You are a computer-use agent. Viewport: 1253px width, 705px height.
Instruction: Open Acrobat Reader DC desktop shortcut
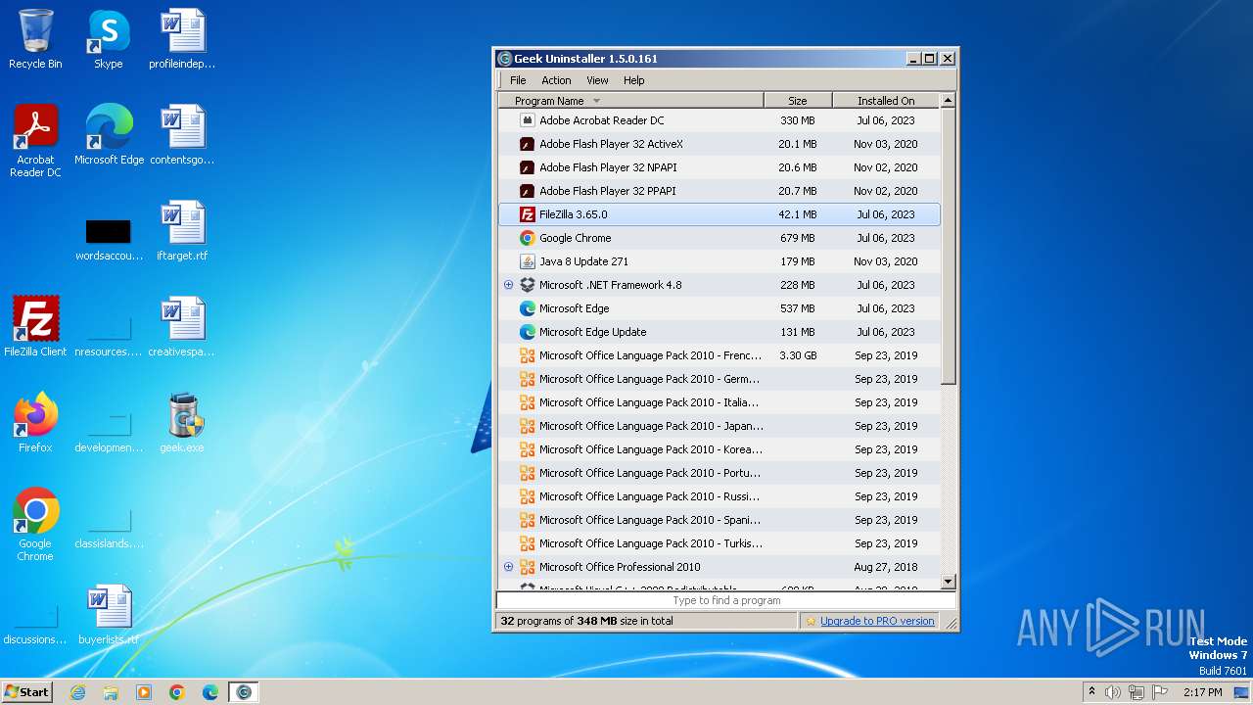pyautogui.click(x=35, y=141)
